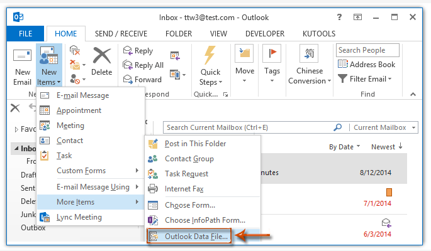
Task: Open the Chinese Conversion dropdown
Action: [x=310, y=65]
